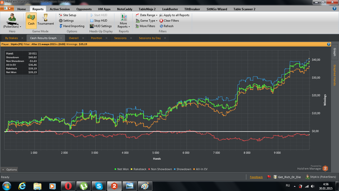Screen dimensions: 339x191
Task: Open the Hold'em Manager taskbar icon
Action: tap(114, 186)
